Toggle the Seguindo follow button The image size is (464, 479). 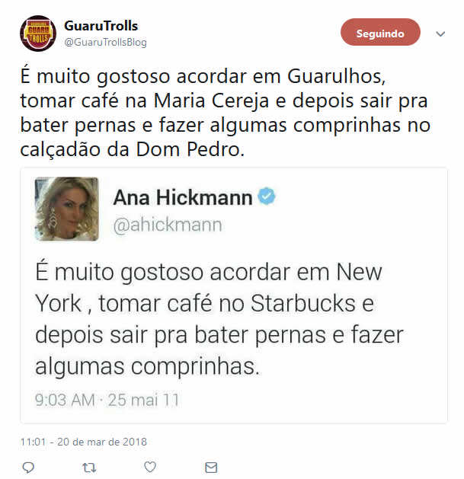click(x=380, y=32)
